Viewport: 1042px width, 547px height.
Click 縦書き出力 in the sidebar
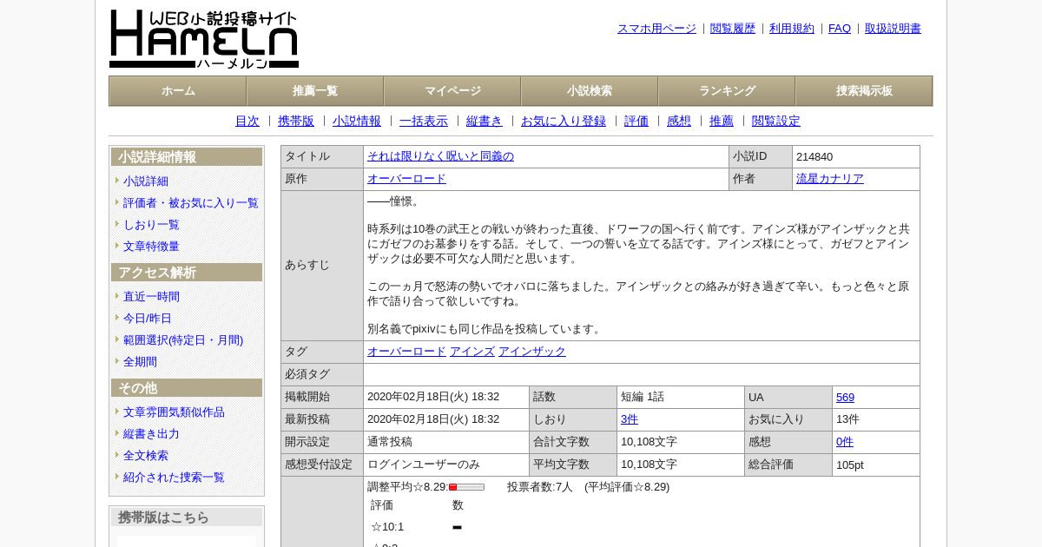151,434
